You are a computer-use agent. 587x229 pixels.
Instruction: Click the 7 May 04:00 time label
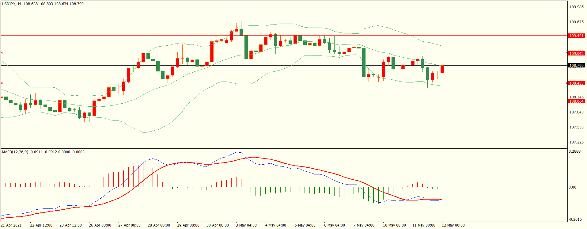tap(364, 225)
